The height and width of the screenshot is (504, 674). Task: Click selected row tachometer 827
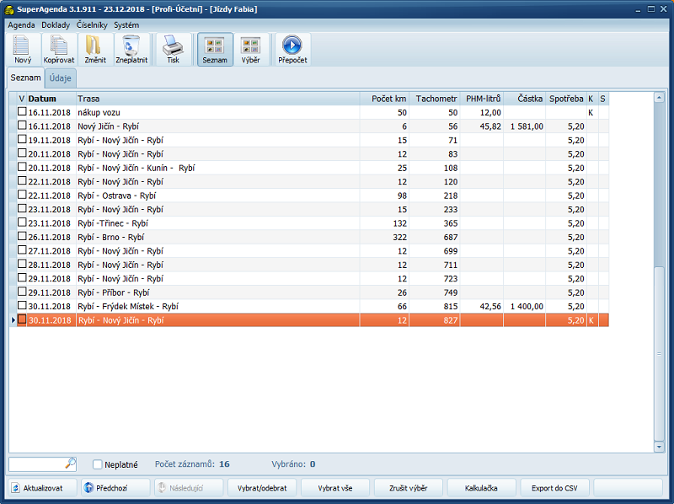coord(451,320)
